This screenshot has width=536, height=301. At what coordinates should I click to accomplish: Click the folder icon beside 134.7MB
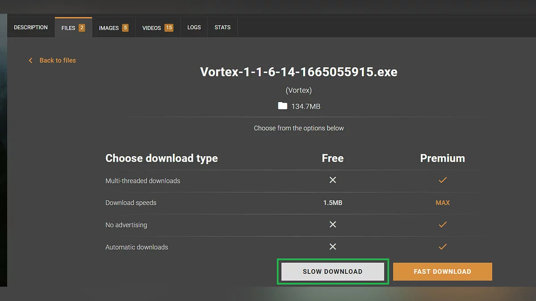[x=282, y=106]
